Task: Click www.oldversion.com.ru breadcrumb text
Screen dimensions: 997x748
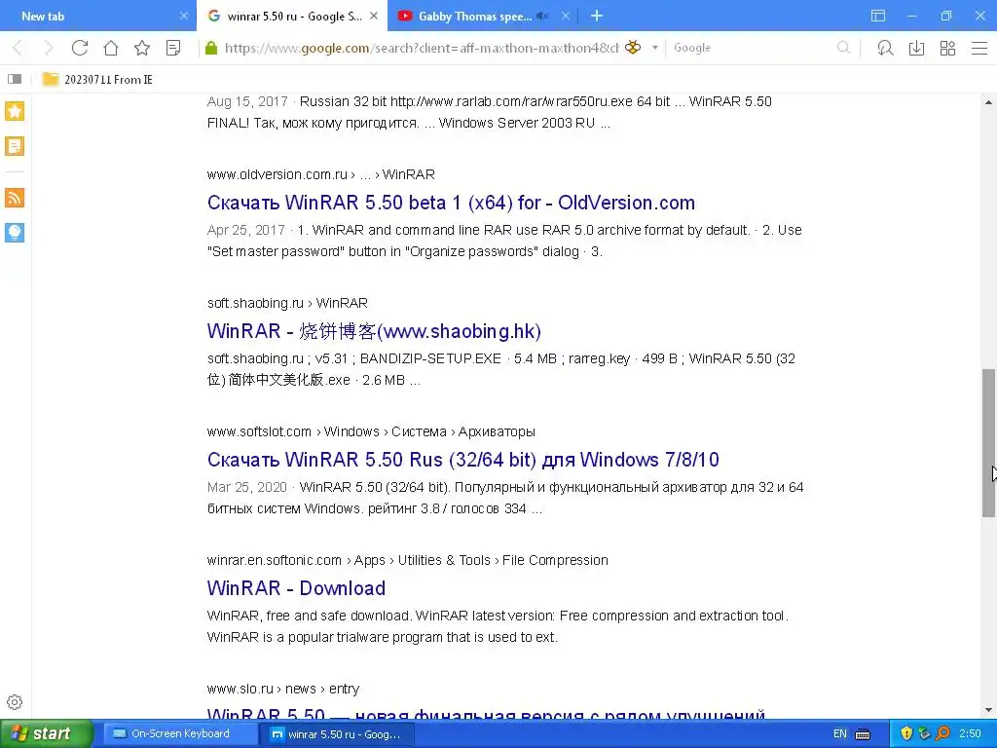Action: point(277,174)
